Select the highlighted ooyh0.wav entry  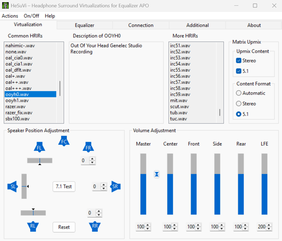click(x=30, y=95)
